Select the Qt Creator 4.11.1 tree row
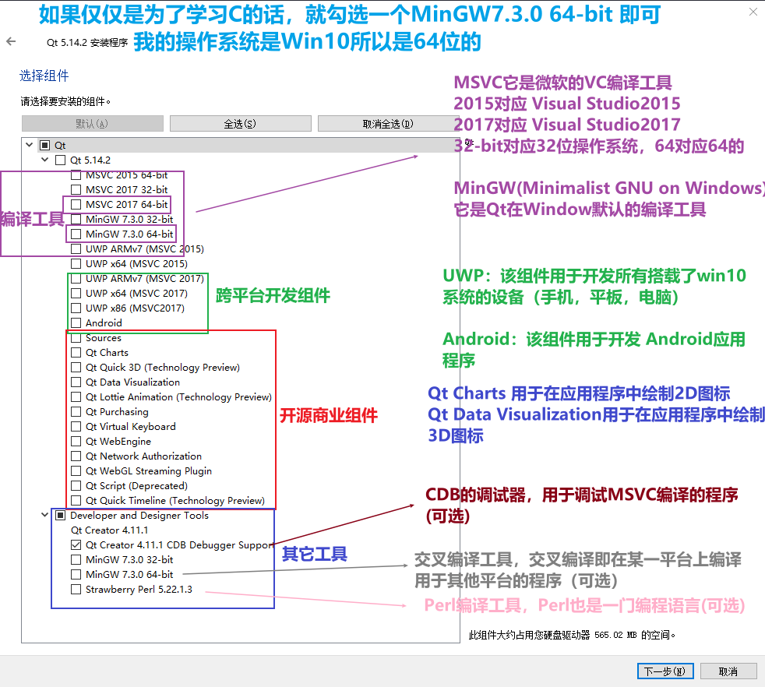Screen dimensions: 765x687 109,530
